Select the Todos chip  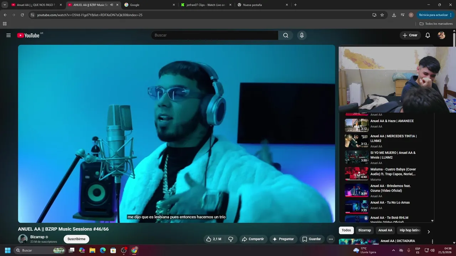pyautogui.click(x=346, y=230)
